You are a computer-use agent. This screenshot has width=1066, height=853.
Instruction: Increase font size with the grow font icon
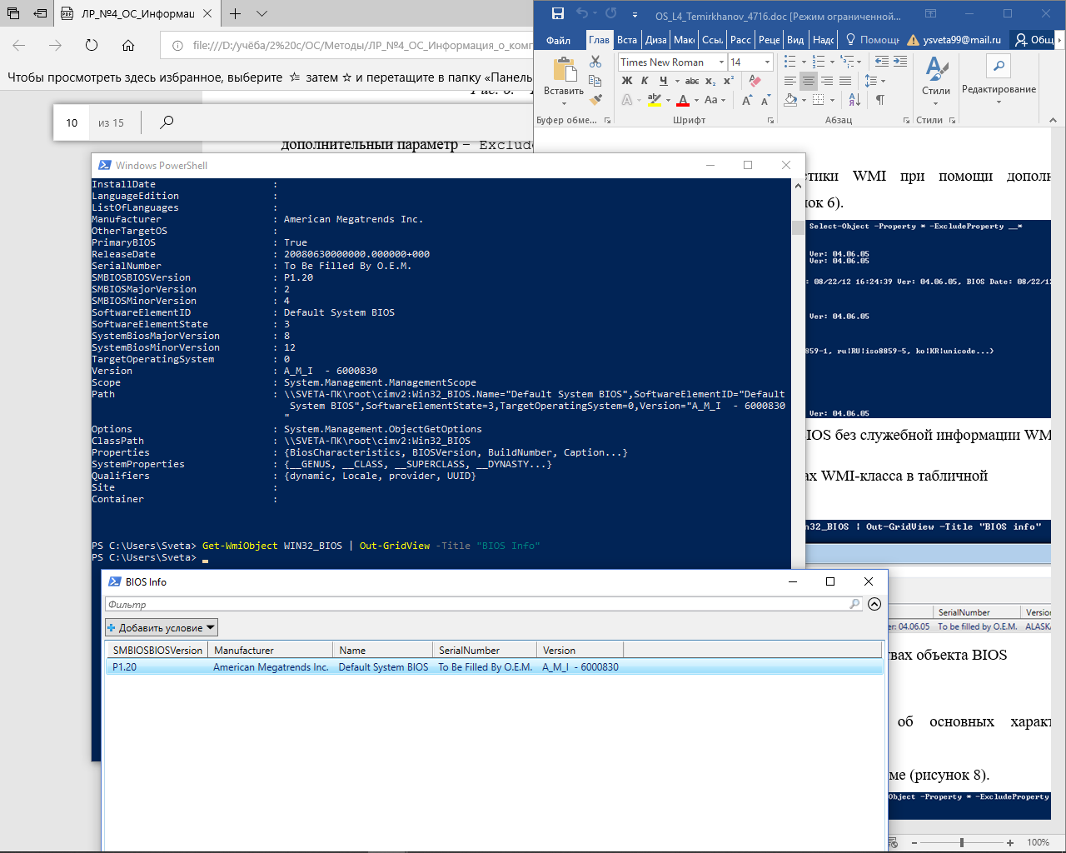coord(747,100)
